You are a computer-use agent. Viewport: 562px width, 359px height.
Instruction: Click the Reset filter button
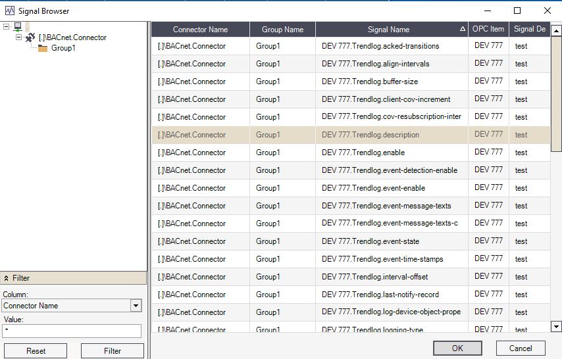[36, 351]
